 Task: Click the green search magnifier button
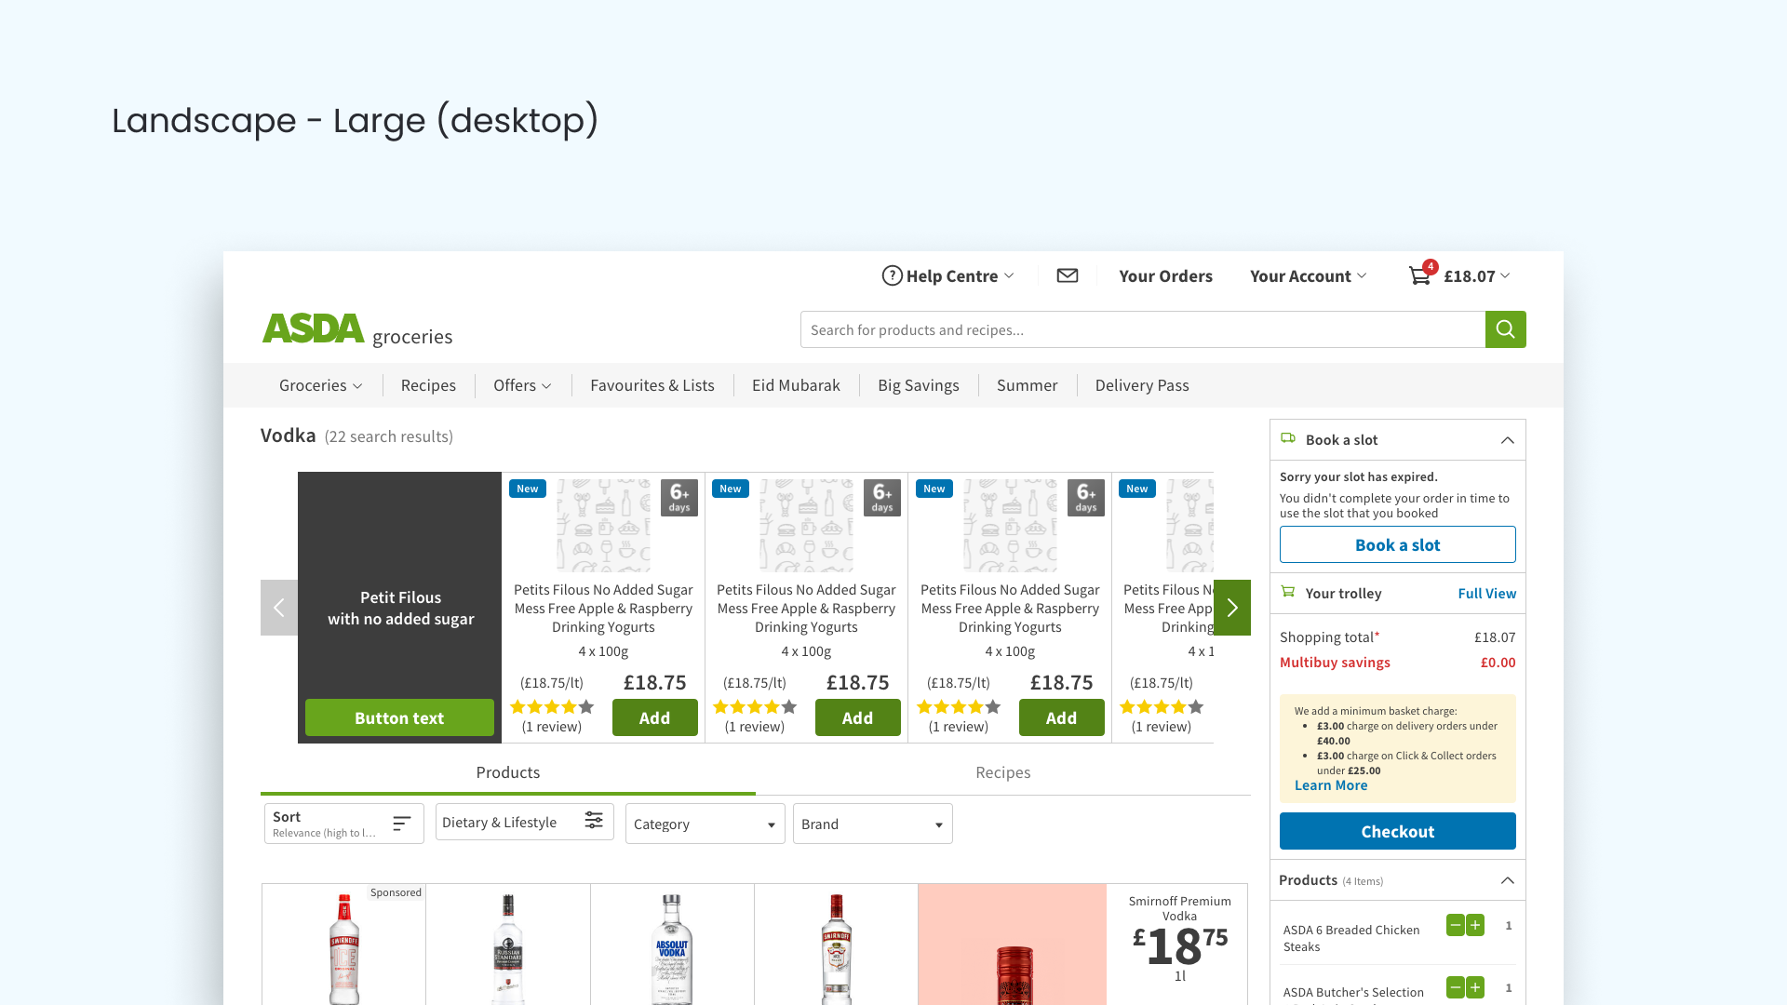(x=1505, y=329)
